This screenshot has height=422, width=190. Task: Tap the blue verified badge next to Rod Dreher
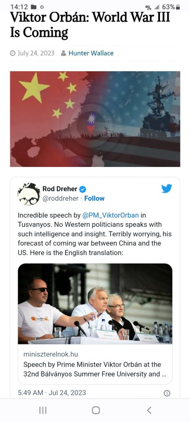coord(83,190)
